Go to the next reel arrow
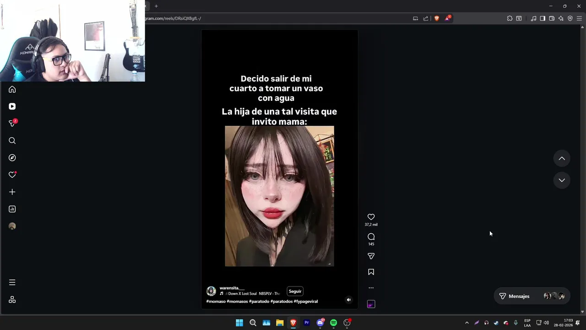The height and width of the screenshot is (330, 586). click(562, 180)
